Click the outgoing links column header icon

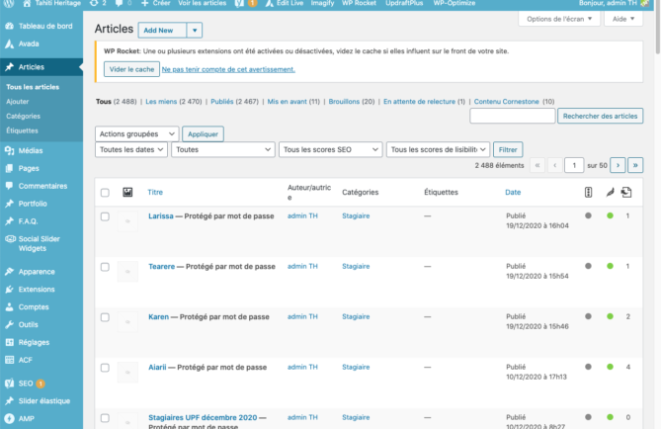626,193
